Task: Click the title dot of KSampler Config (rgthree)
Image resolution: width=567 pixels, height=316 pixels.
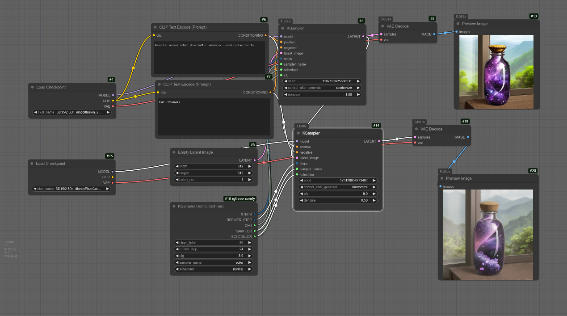Action: [x=174, y=206]
